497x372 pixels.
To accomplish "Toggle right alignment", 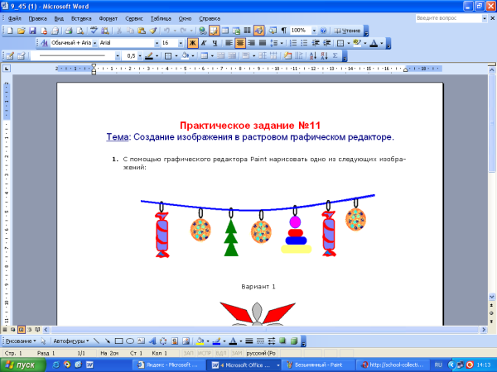I will (x=251, y=43).
